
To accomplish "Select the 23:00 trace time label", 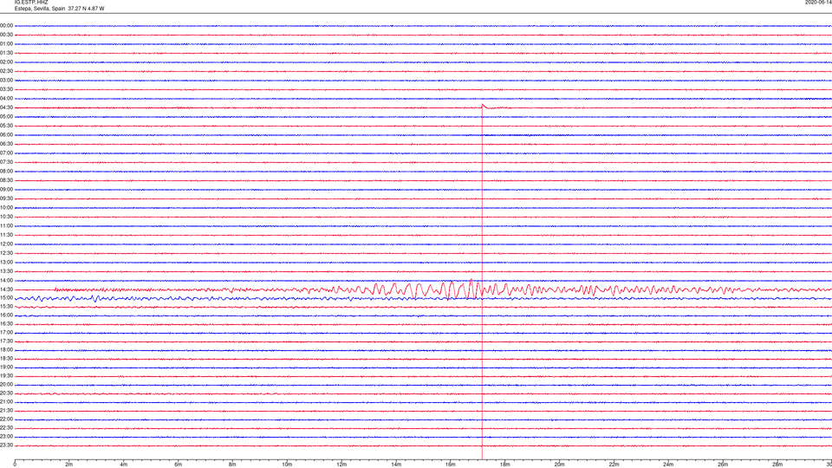I will [6, 437].
